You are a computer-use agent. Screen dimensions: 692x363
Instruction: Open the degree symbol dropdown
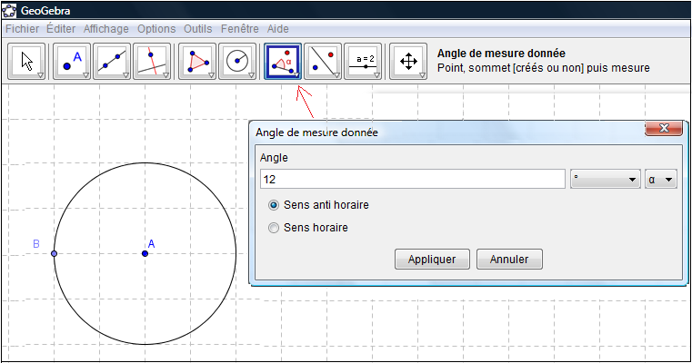click(605, 180)
